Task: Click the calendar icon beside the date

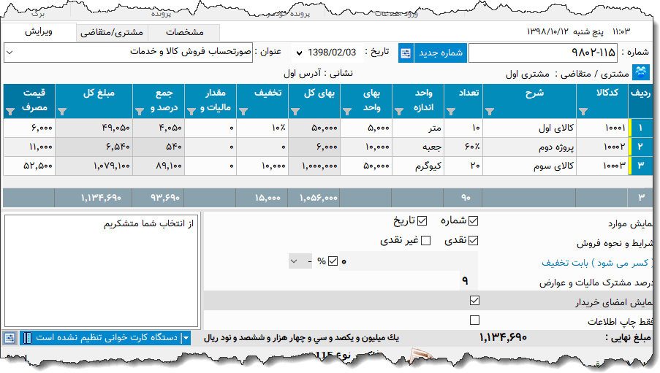Action: pos(406,53)
